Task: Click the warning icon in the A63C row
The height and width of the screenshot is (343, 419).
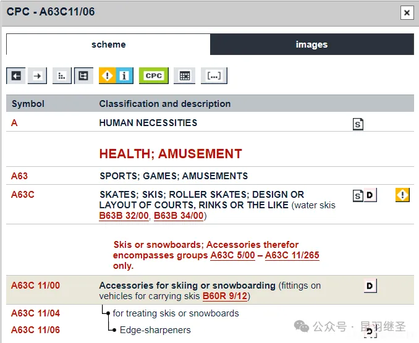Action: 402,195
